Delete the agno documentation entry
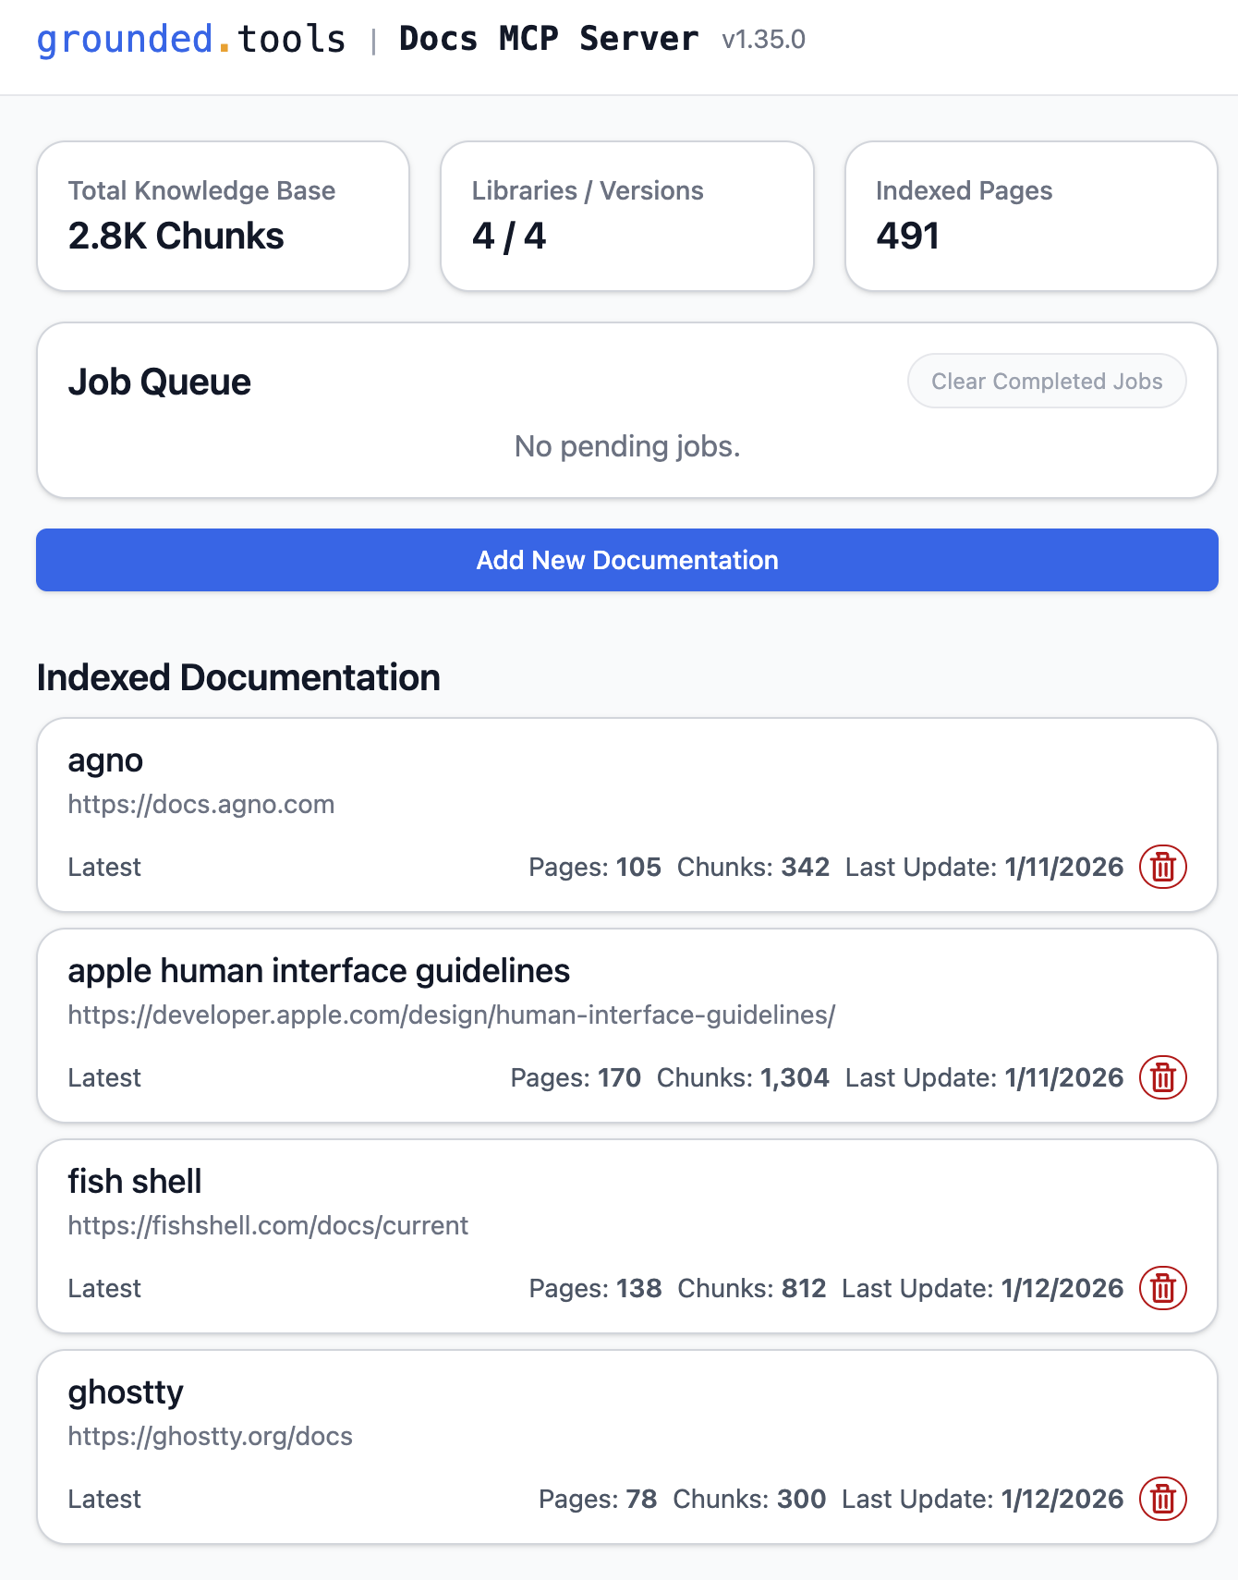This screenshot has width=1238, height=1580. click(1162, 867)
